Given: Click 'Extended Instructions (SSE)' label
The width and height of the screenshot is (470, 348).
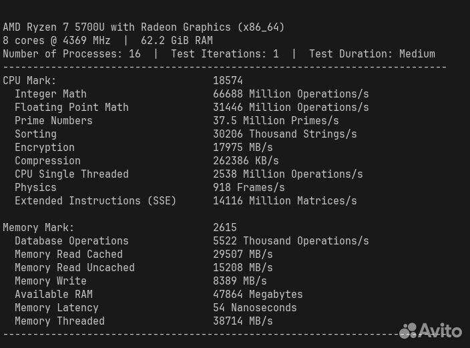Looking at the screenshot, I should click(95, 200).
